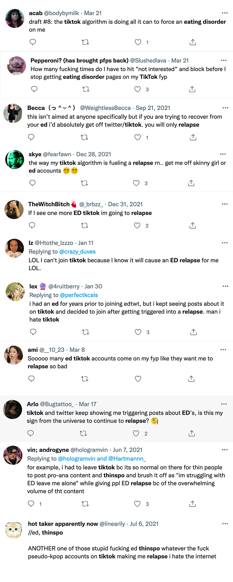233x582 pixels.
Task: Open more options menu on Iz's tweet
Action: 225,243
